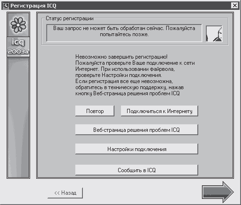Screen dimensions: 241x205
Task: Open Веб-страница решения проблем ICQ
Action: point(137,130)
